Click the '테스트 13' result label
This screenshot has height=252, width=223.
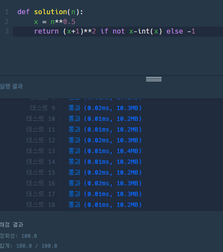[41, 151]
